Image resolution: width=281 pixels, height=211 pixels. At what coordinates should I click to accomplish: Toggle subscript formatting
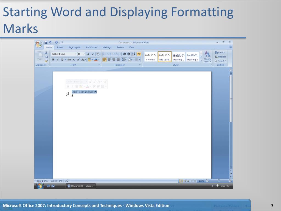[x=74, y=60]
